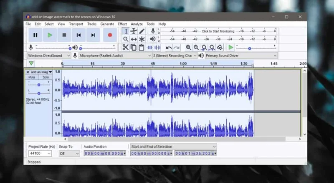
Task: Skip to end of the track
Action: pyautogui.click(x=93, y=35)
